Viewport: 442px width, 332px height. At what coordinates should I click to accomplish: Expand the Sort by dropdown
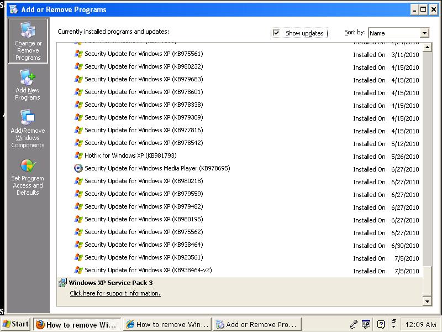(x=424, y=33)
